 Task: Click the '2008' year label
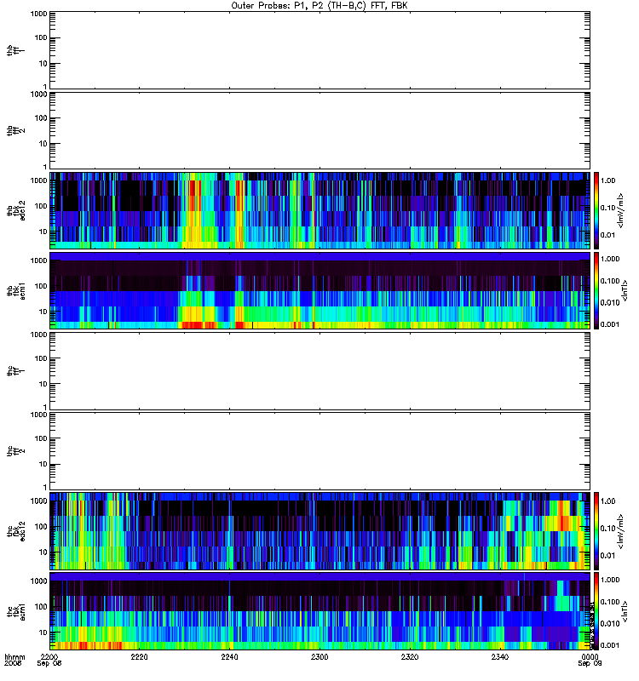click(x=12, y=664)
